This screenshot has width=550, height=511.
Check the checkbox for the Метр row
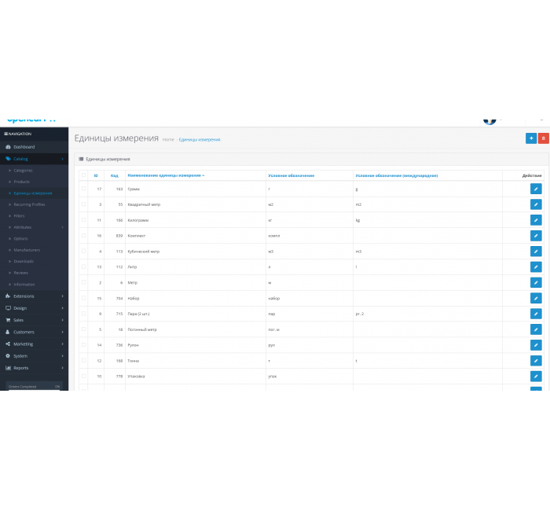tap(83, 282)
